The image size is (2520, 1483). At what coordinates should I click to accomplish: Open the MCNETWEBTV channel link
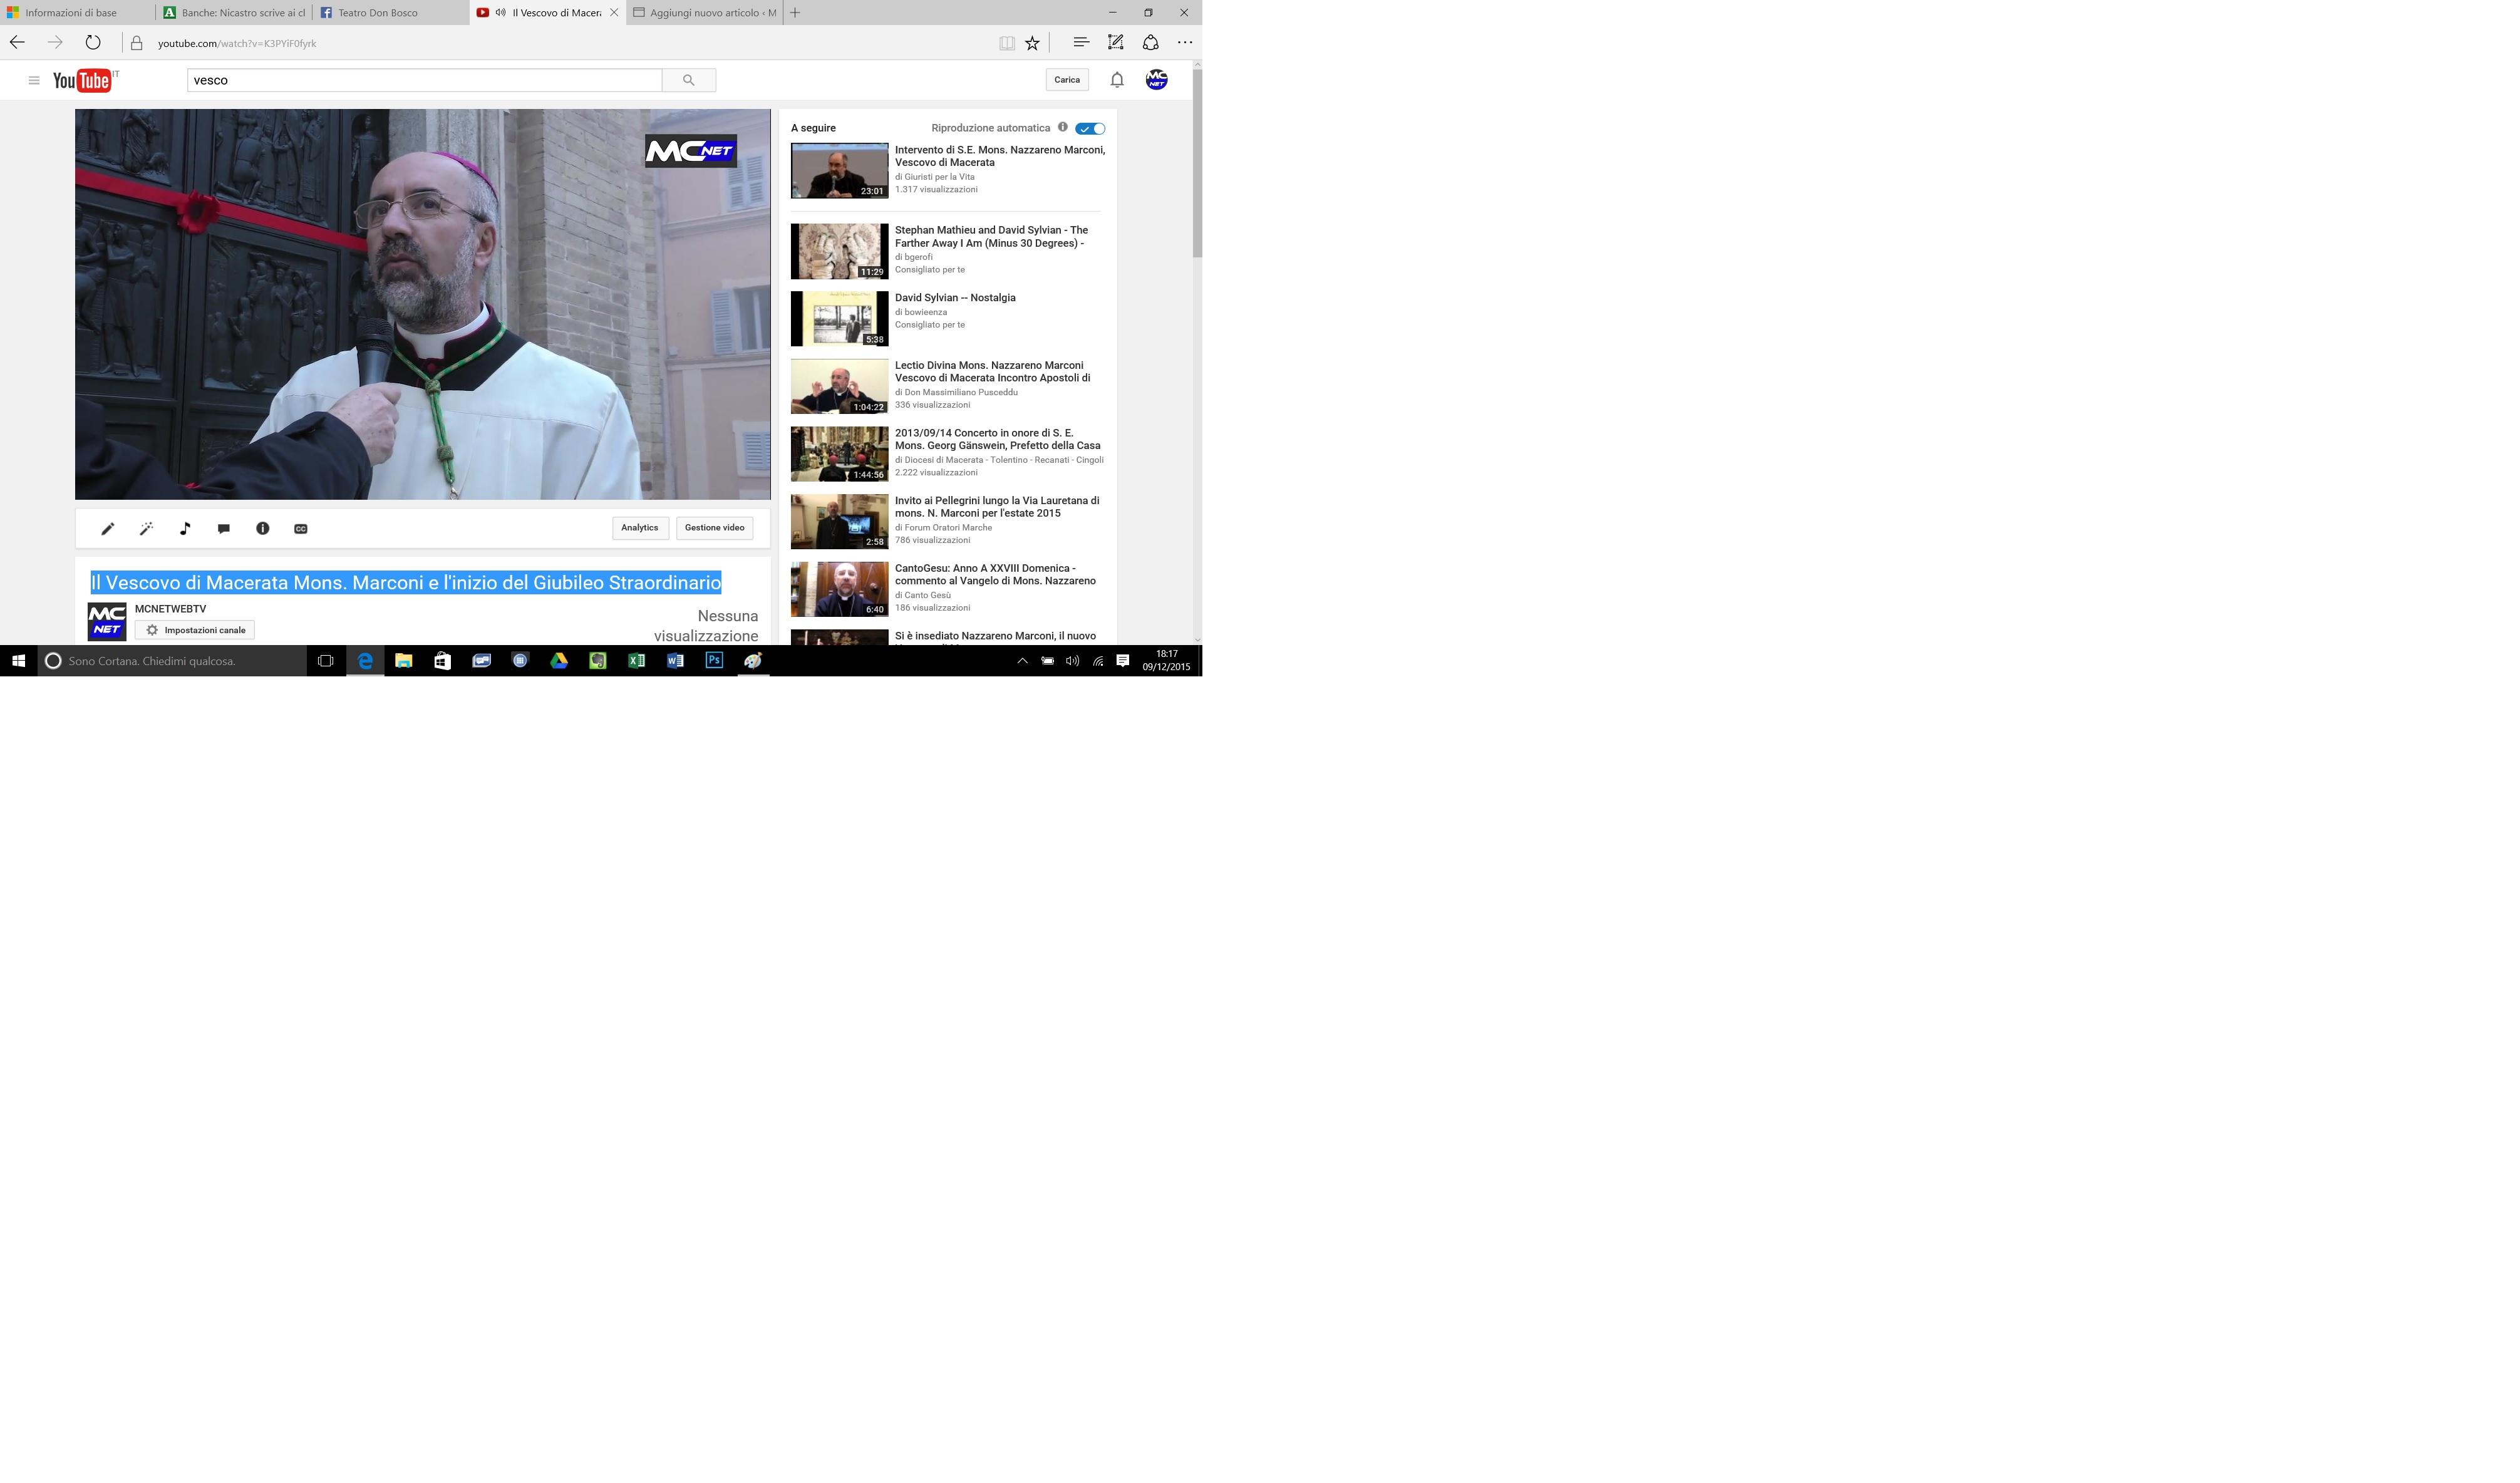pos(171,609)
